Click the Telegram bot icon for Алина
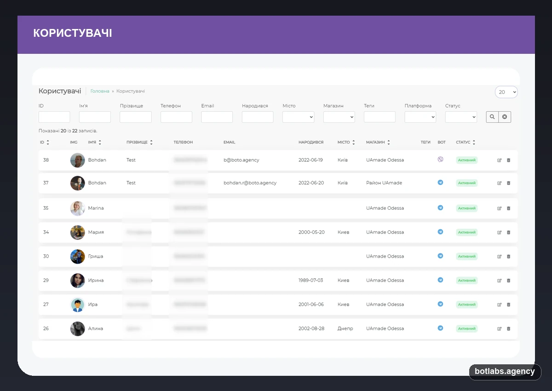The width and height of the screenshot is (552, 391). pos(440,328)
